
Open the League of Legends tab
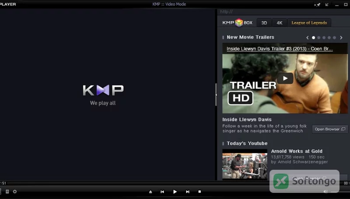pos(309,23)
